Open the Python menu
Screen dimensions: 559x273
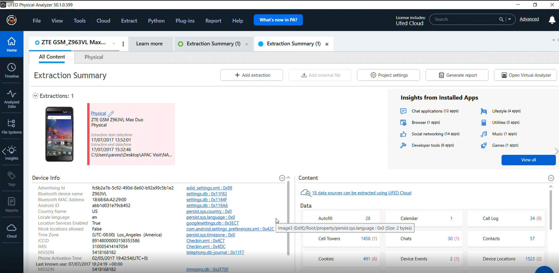[x=156, y=21]
